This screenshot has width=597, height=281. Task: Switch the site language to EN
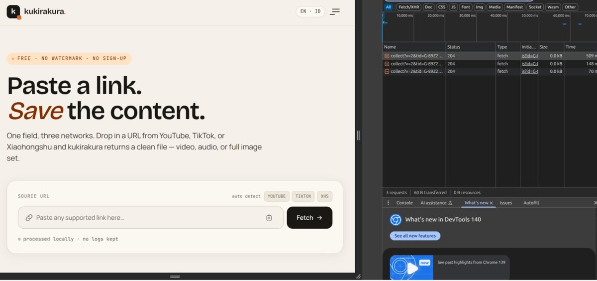click(x=303, y=11)
